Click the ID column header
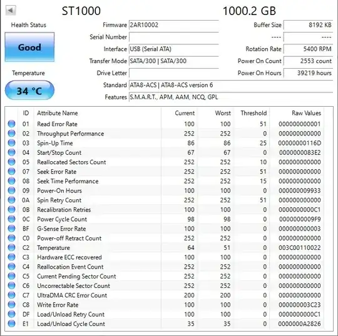 tap(26, 113)
